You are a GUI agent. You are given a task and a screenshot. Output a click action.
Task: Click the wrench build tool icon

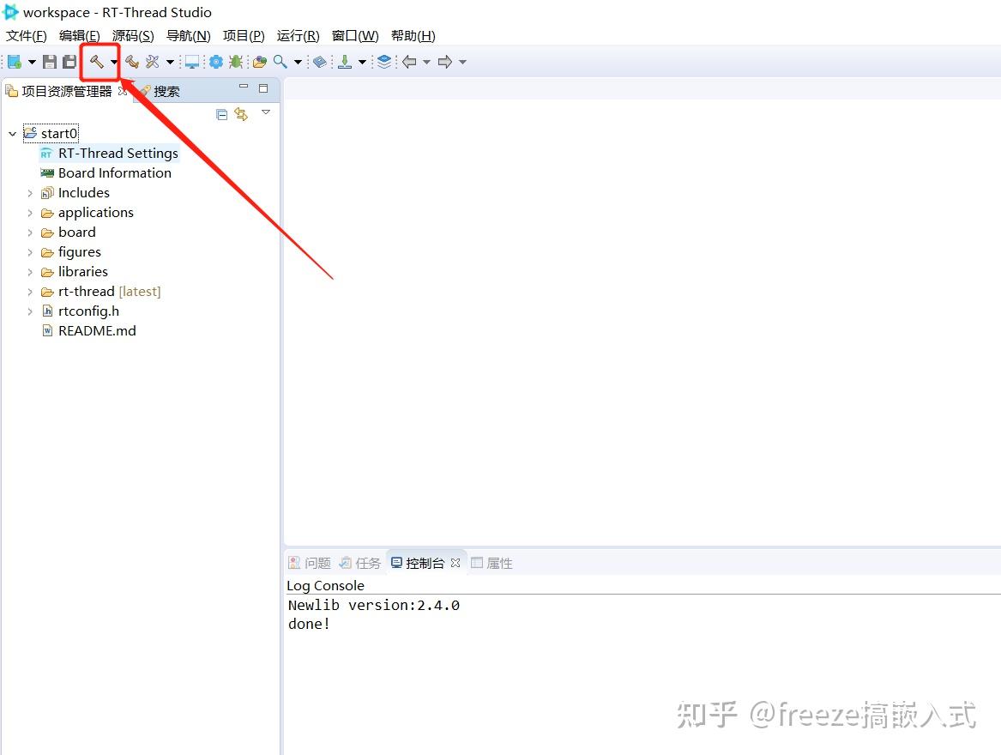click(132, 61)
